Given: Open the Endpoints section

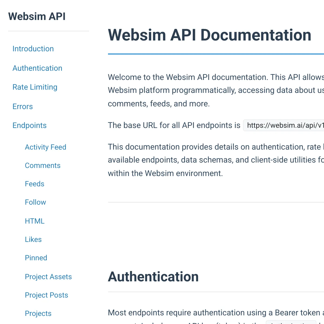Looking at the screenshot, I should pyautogui.click(x=29, y=125).
